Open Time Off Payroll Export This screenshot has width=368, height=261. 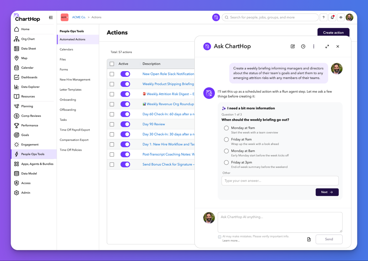click(x=74, y=130)
